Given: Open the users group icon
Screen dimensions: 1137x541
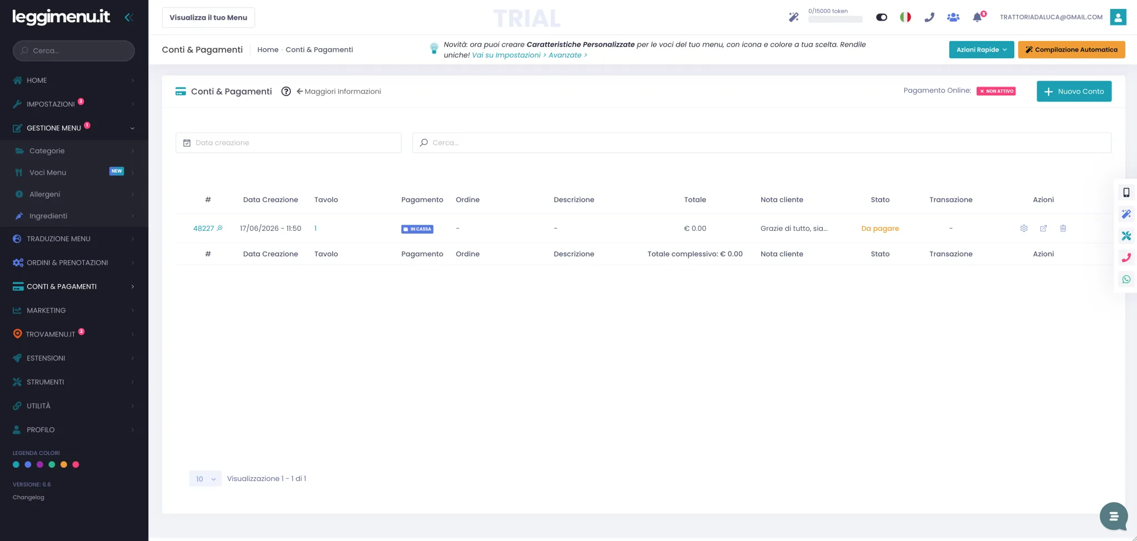Looking at the screenshot, I should point(953,17).
